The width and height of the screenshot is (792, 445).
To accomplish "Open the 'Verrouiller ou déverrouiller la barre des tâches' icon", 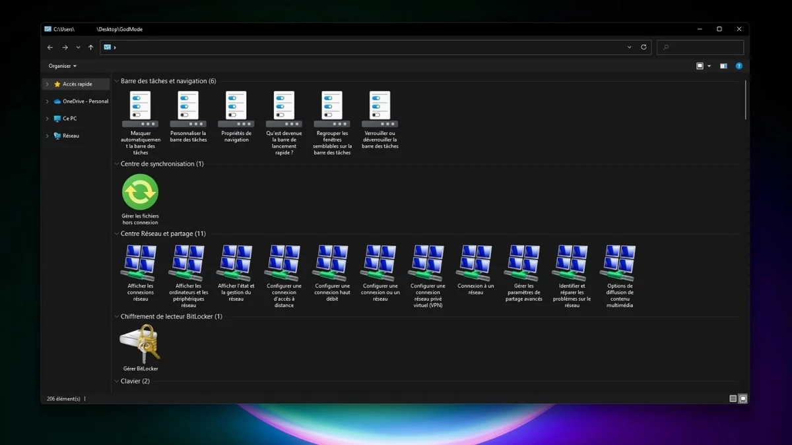I will tap(380, 109).
